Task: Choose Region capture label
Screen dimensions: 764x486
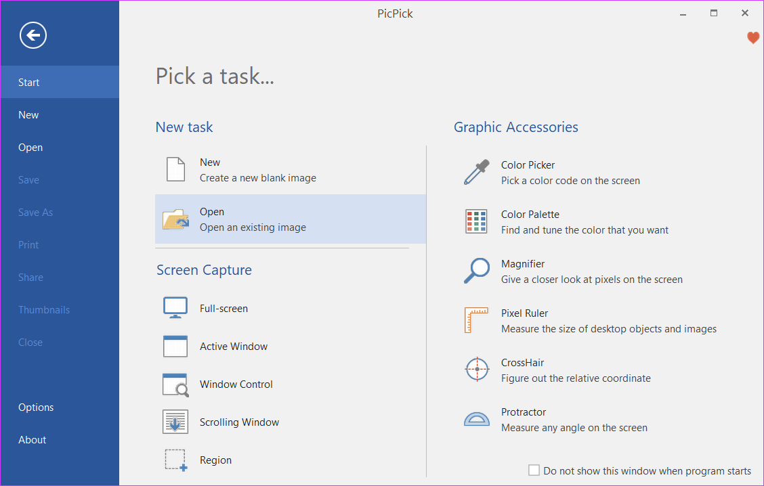Action: (x=215, y=460)
